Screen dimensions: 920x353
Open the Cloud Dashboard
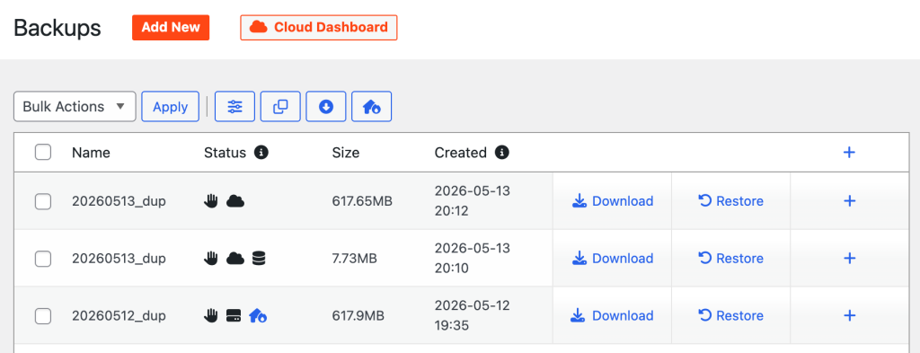(x=319, y=28)
